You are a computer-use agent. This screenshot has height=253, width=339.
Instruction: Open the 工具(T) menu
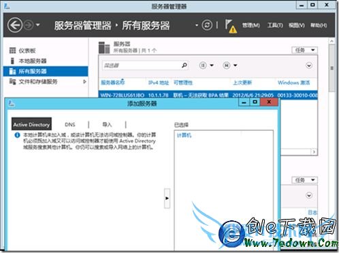[275, 25]
